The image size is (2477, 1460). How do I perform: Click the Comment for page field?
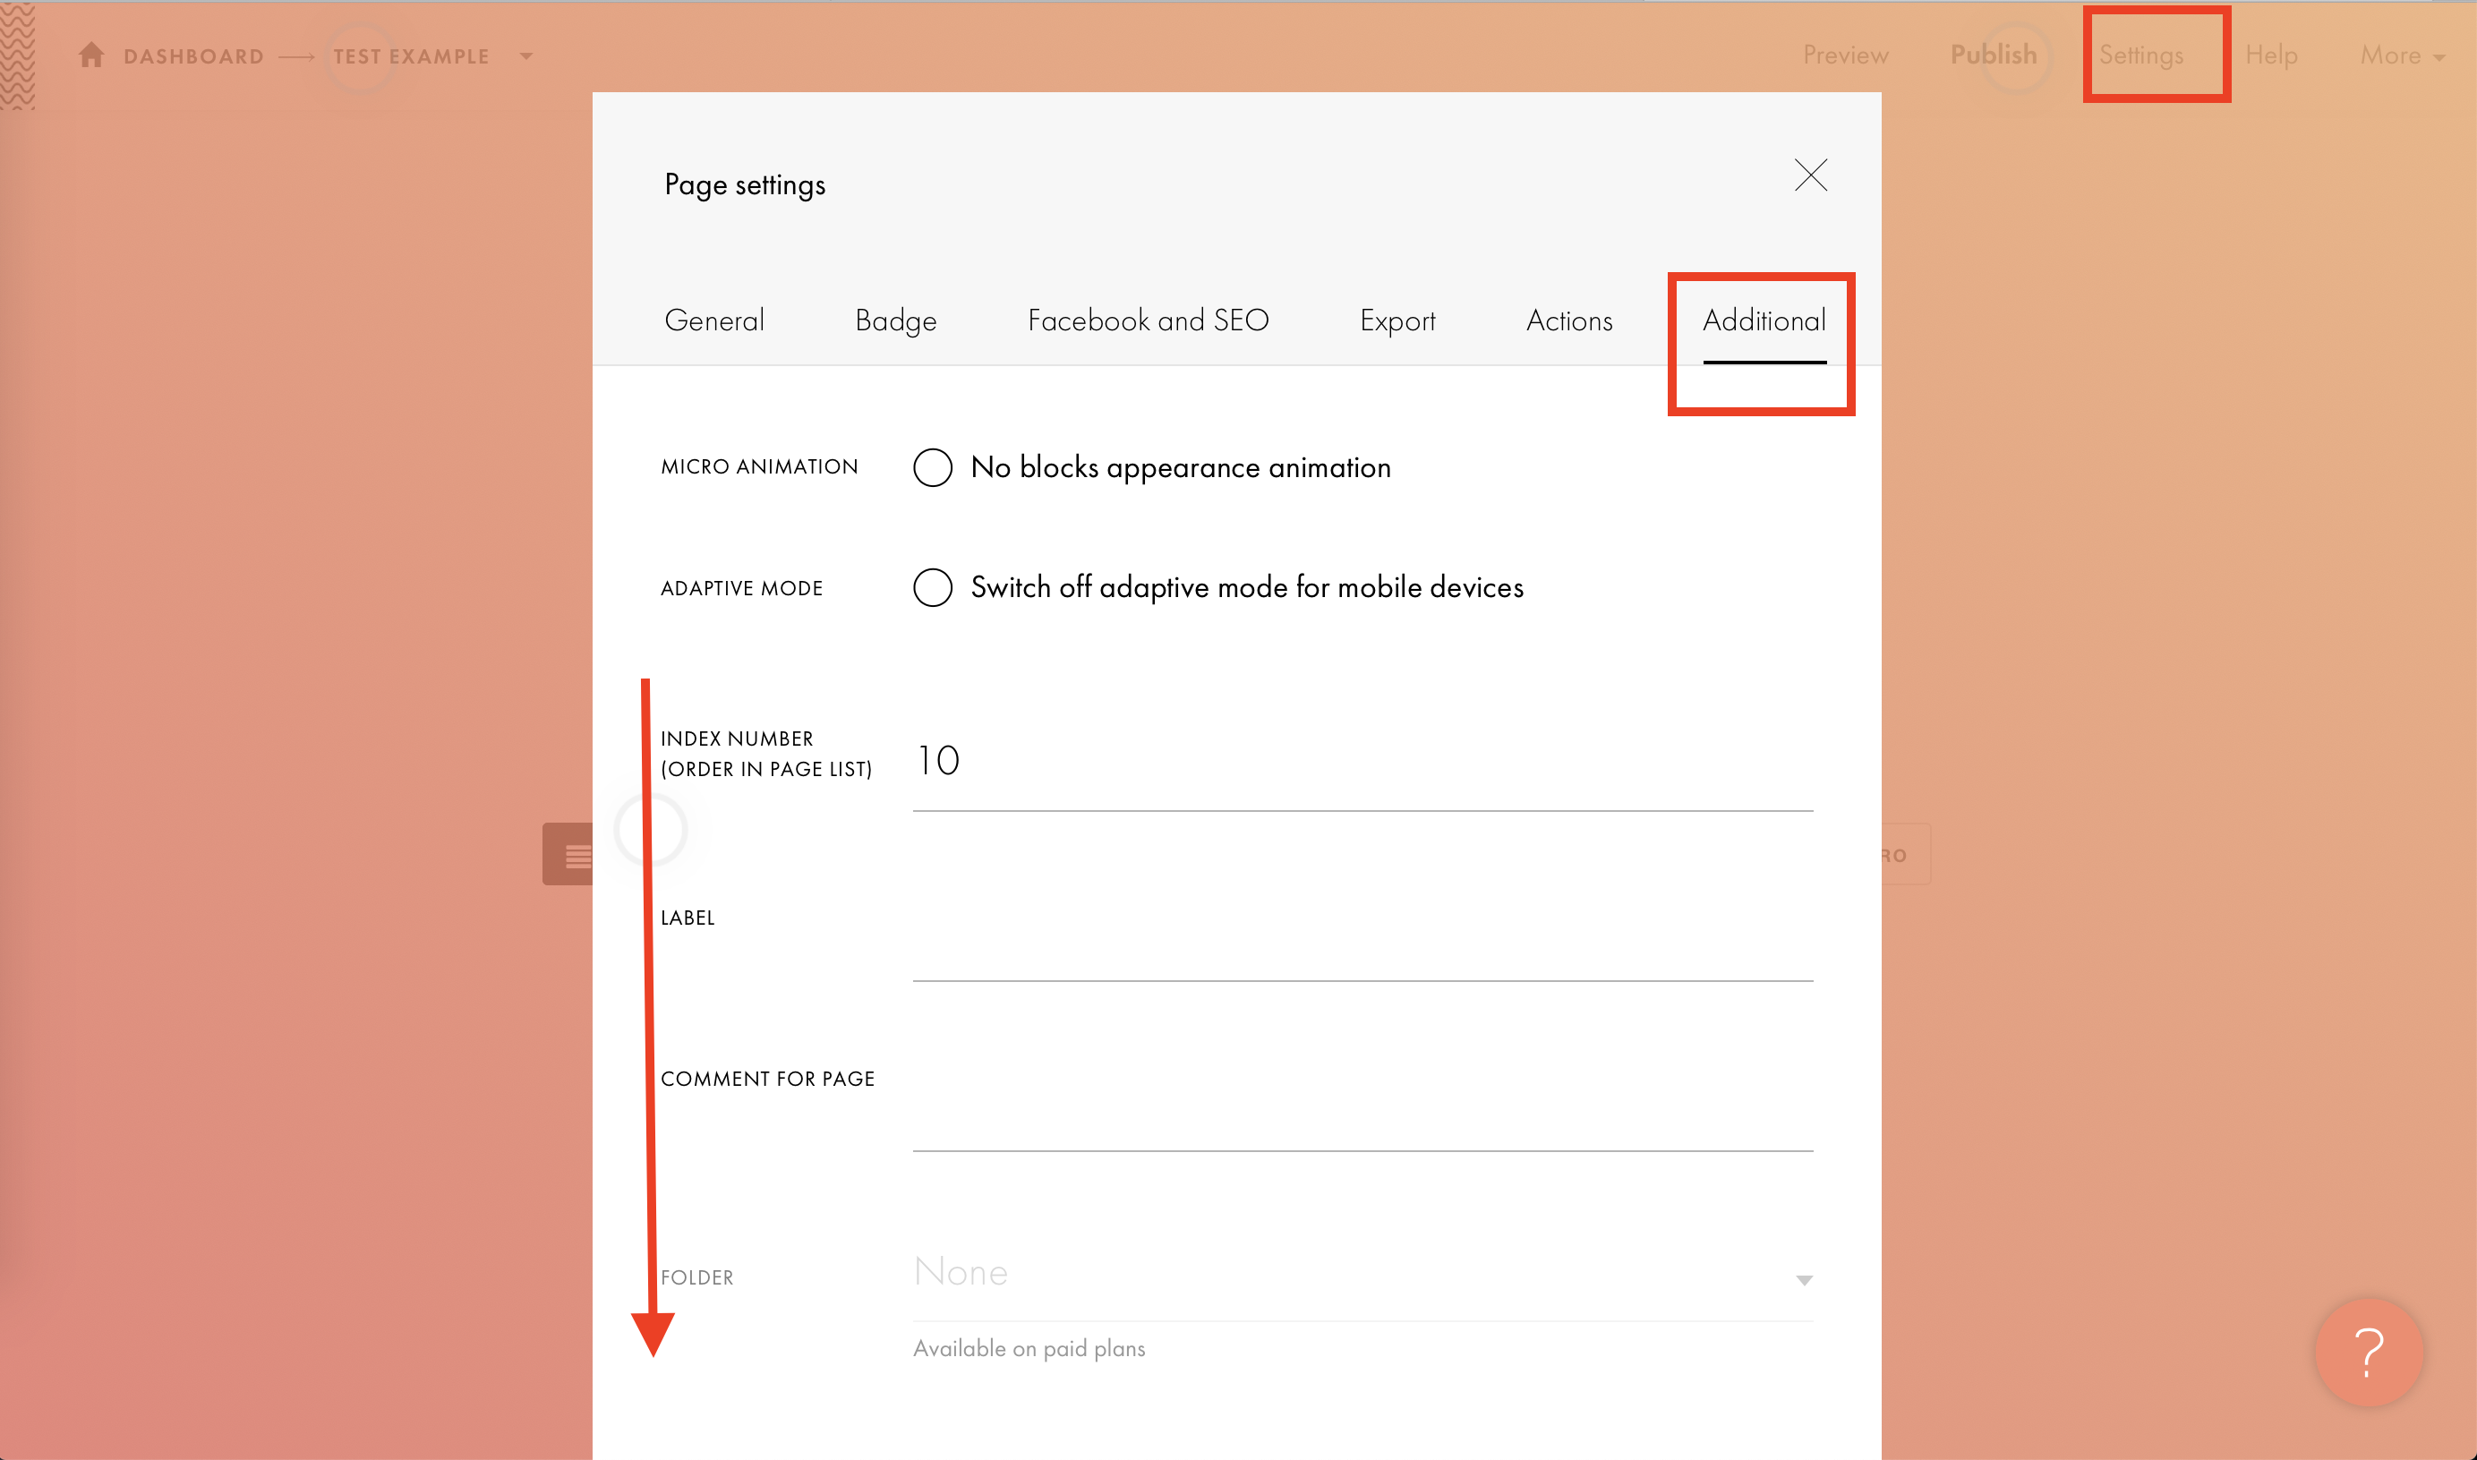[x=1362, y=1104]
